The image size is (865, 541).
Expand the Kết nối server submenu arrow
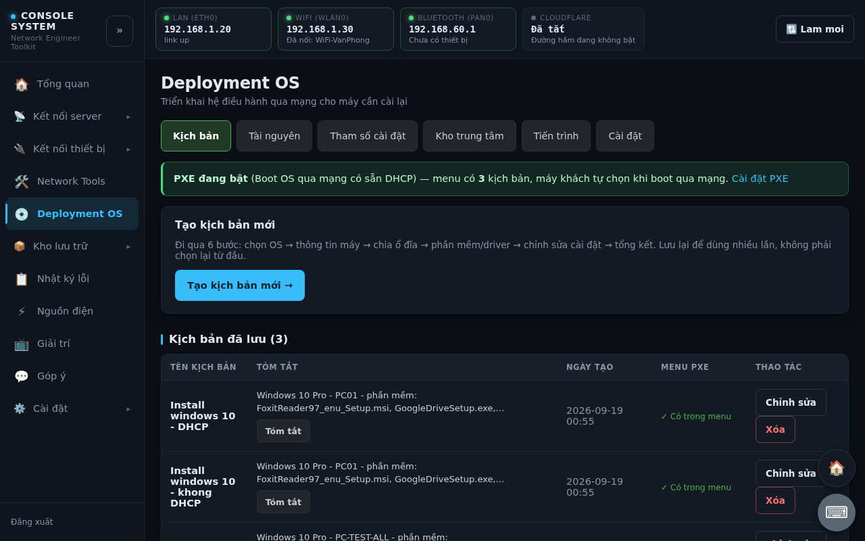[x=128, y=116]
